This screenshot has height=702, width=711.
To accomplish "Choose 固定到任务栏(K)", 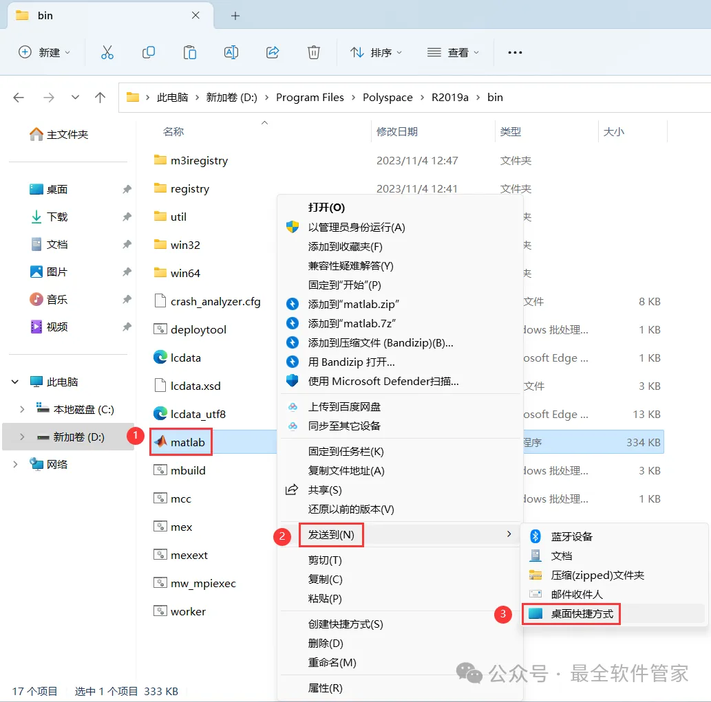I will coord(346,452).
